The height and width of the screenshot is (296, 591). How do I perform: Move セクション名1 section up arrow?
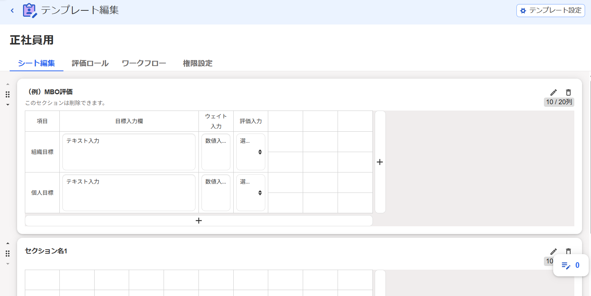pos(8,243)
